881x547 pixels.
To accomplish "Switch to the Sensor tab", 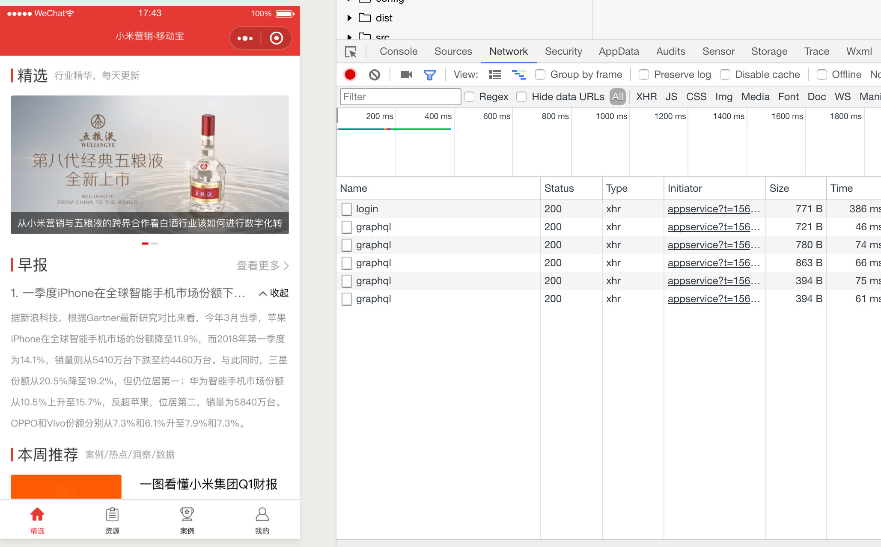I will click(718, 51).
